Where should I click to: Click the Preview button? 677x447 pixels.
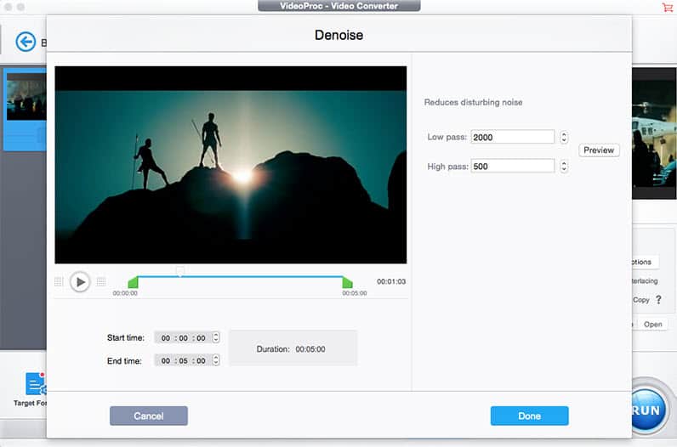[599, 150]
